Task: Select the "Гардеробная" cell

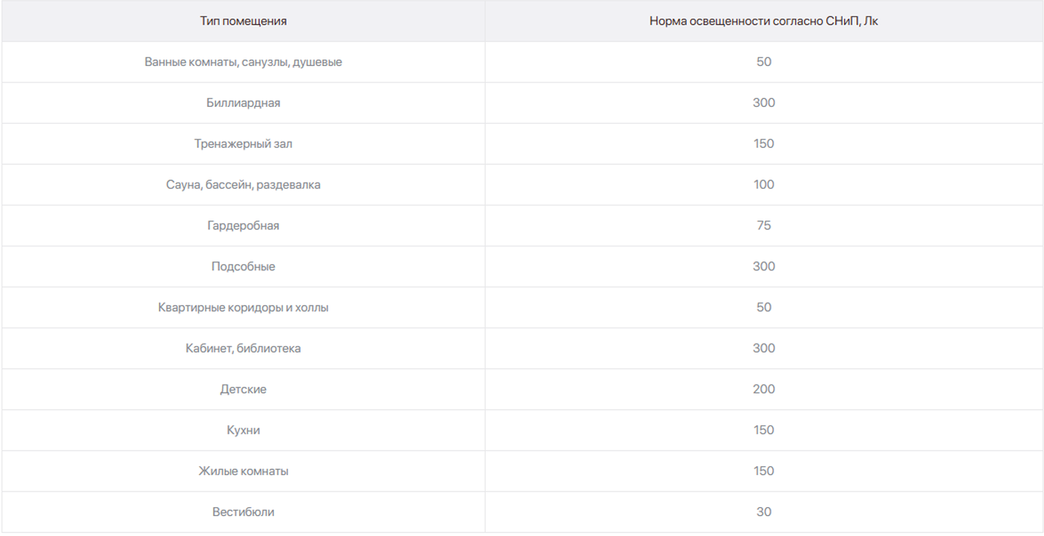Action: pos(243,225)
